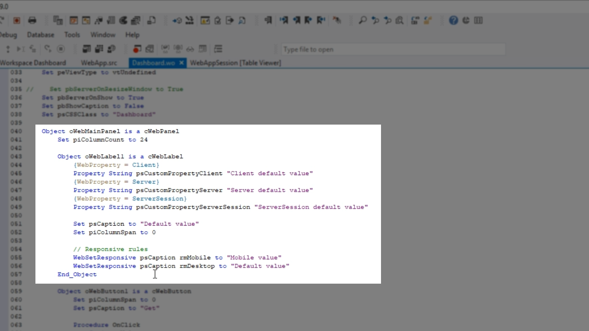The height and width of the screenshot is (331, 589).
Task: Open the Tools menu
Action: point(72,35)
